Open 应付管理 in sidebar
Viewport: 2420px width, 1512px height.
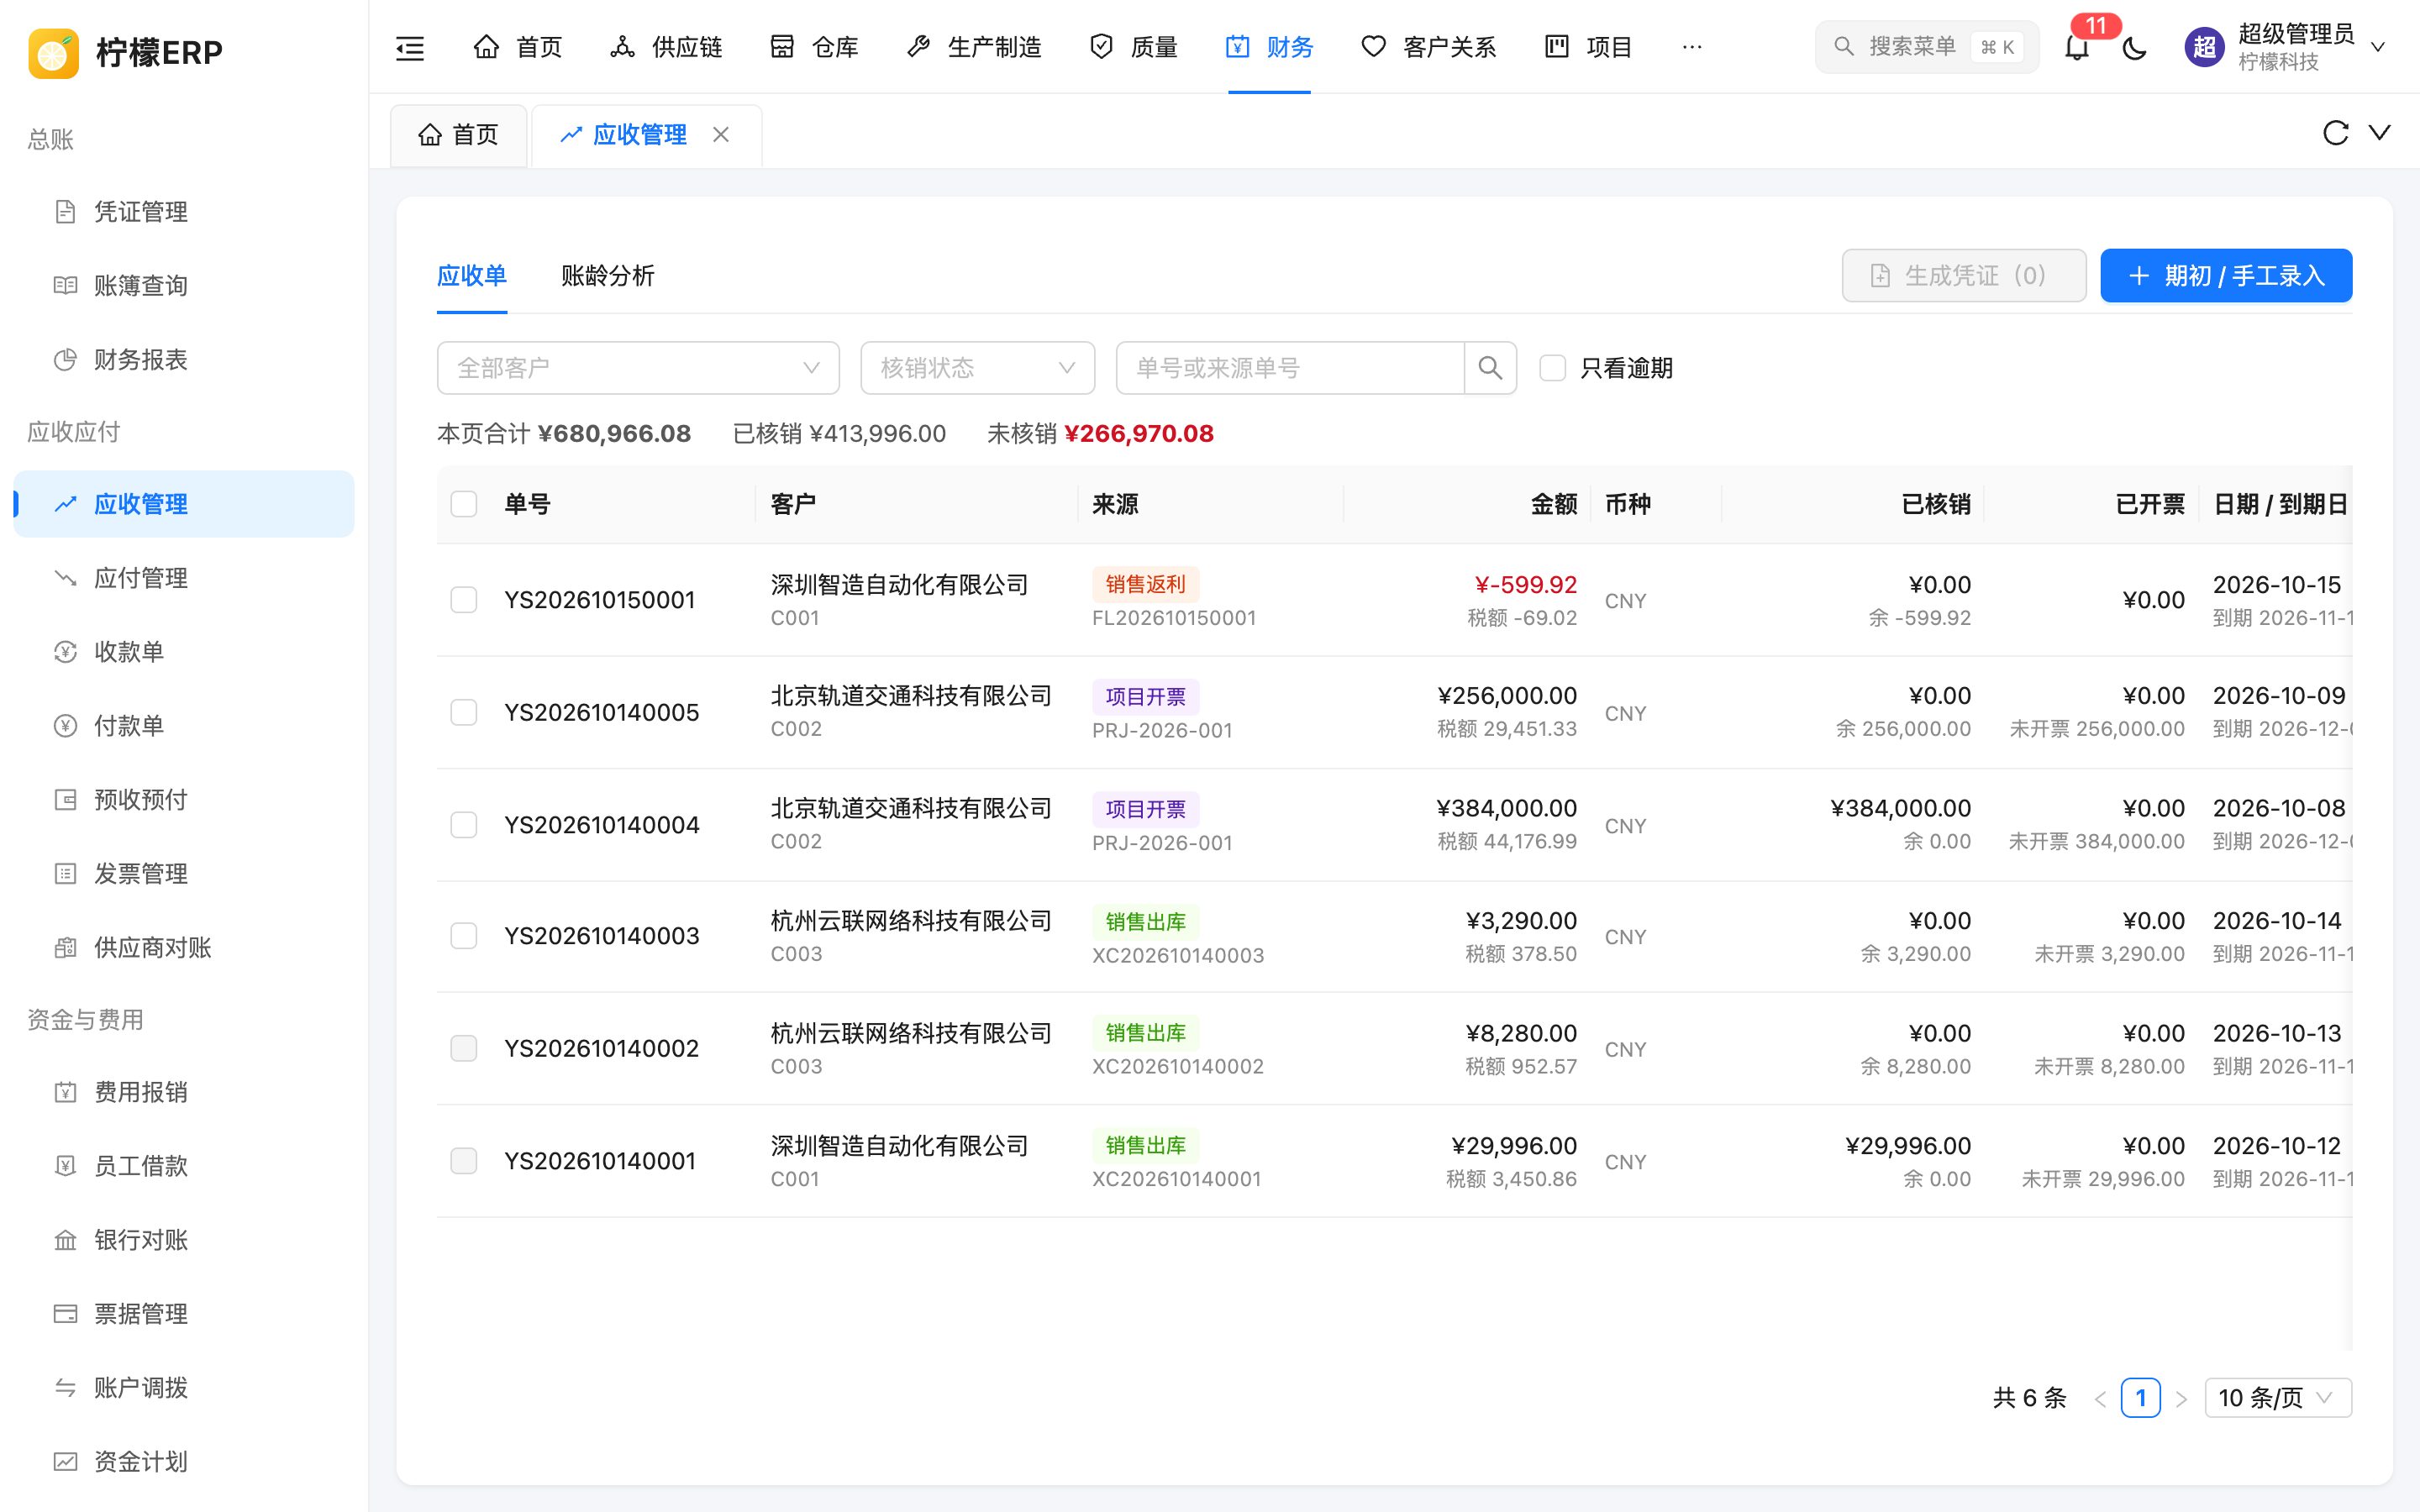(184, 578)
